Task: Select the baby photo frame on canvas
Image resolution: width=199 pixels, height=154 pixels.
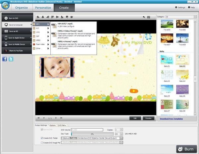Action: coord(57,67)
